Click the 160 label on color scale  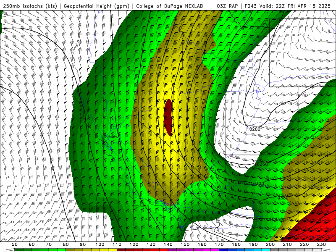pyautogui.click(x=202, y=244)
